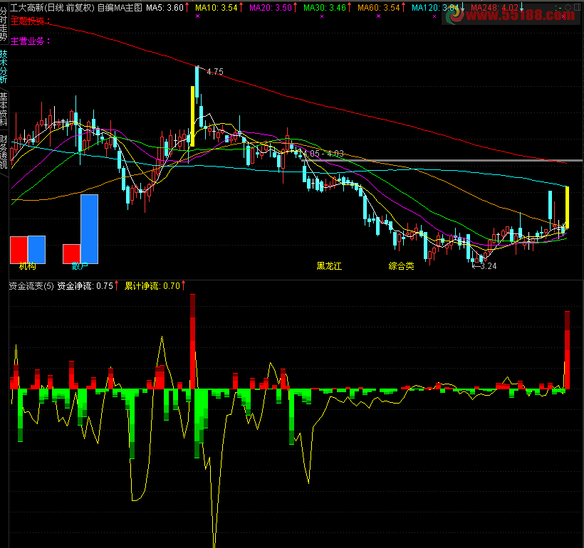Click the magenta x marker under MA60
This screenshot has width=584, height=548.
click(378, 16)
